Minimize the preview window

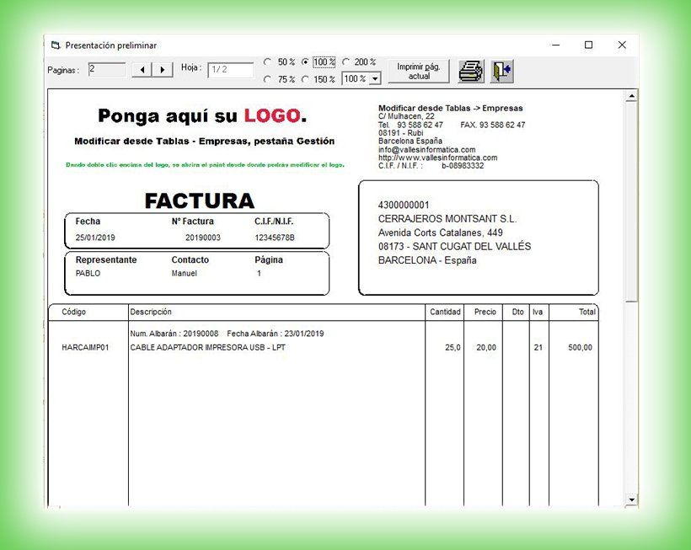[555, 45]
